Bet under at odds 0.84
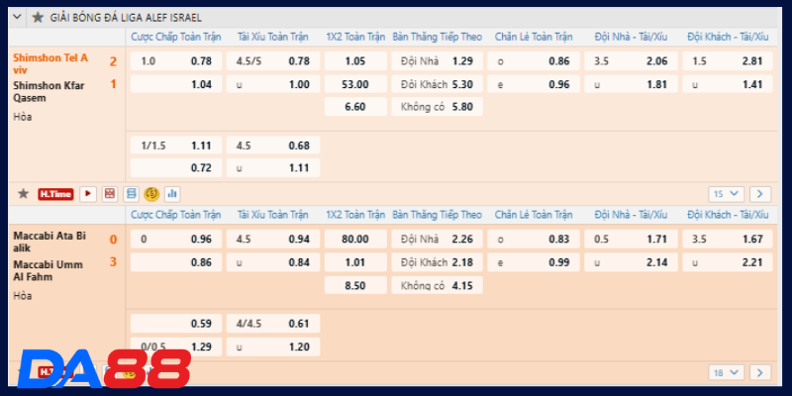The image size is (792, 396). (273, 262)
